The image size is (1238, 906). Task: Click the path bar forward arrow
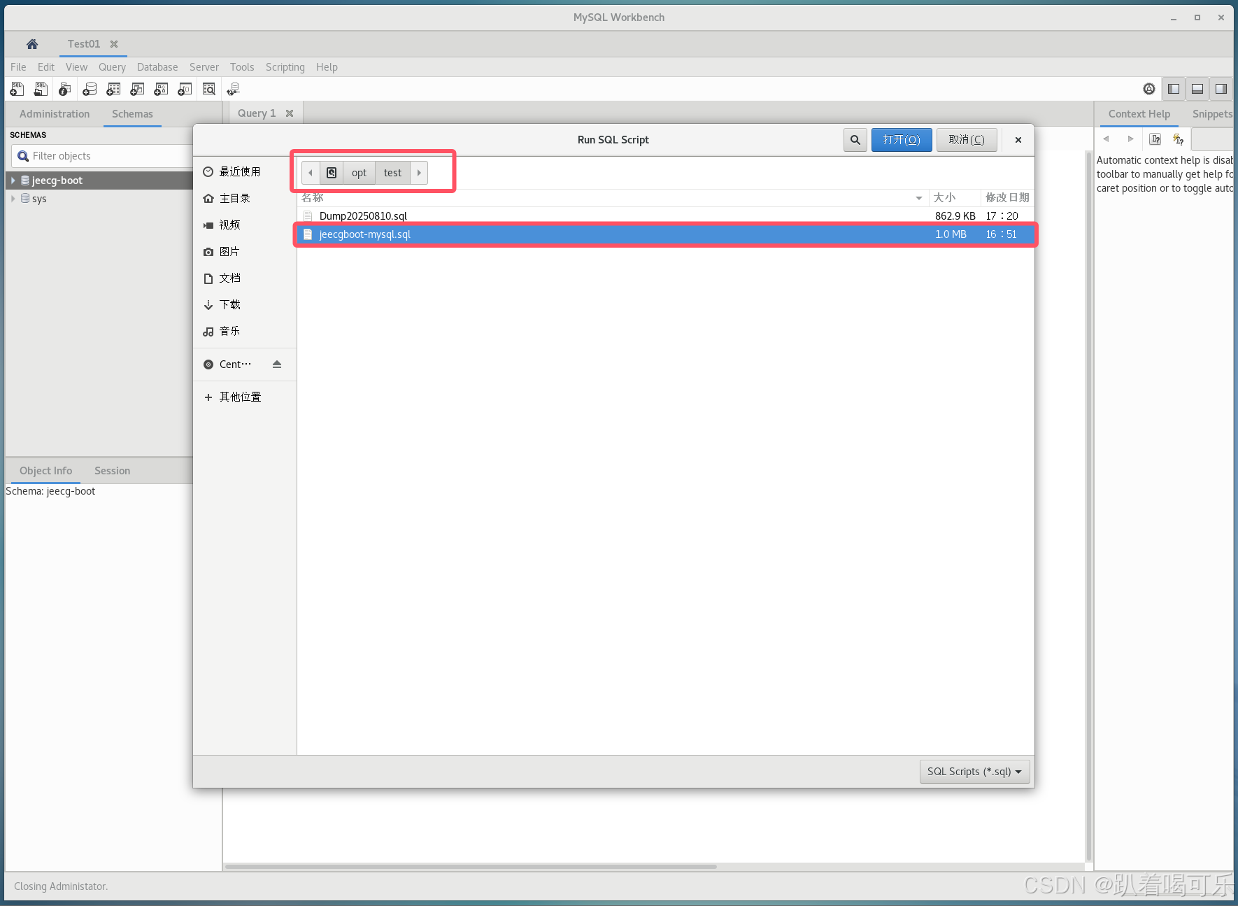pyautogui.click(x=419, y=173)
